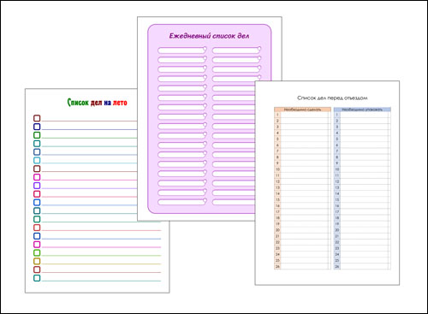Tick the light cyan checkbox in summer list
The height and width of the screenshot is (314, 428).
37,160
